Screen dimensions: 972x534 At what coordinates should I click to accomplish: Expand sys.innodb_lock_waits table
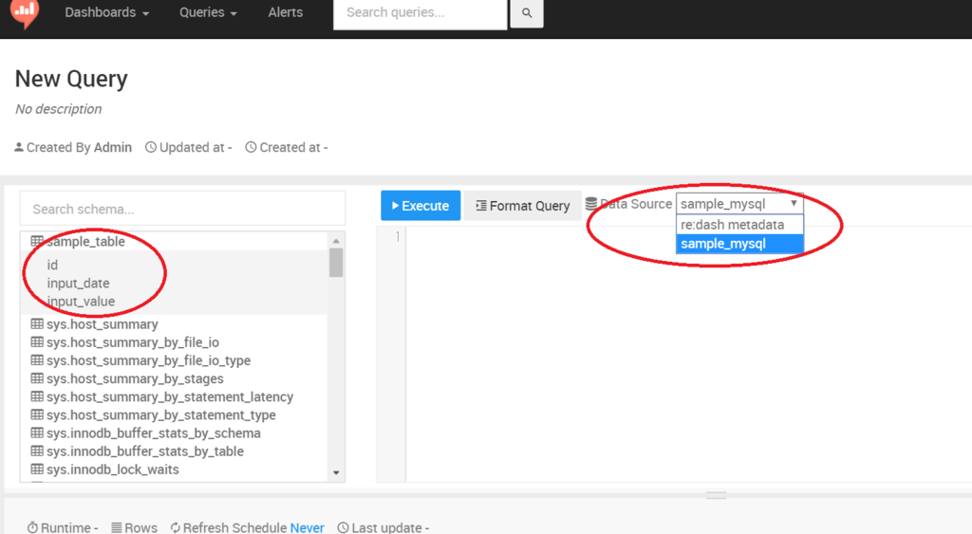[112, 469]
